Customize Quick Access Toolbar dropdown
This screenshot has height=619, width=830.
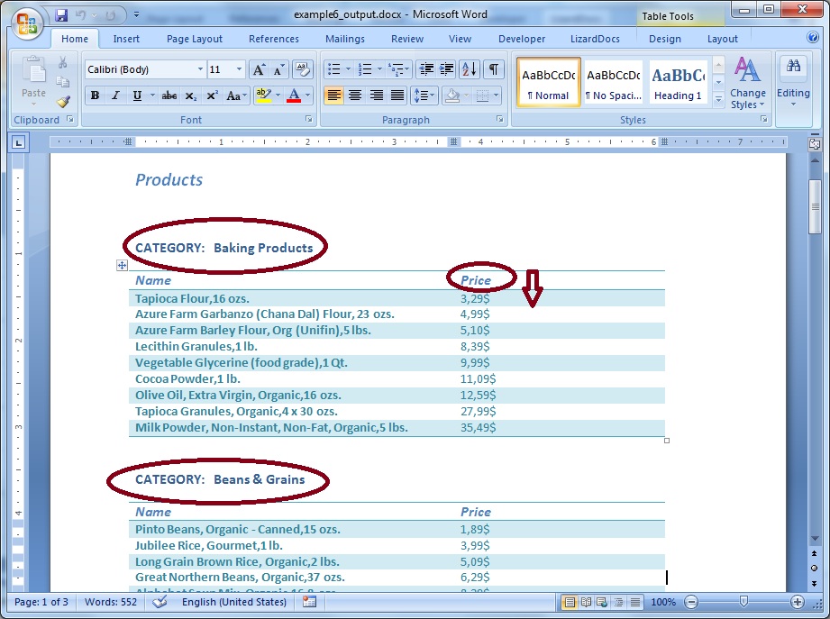coord(136,14)
